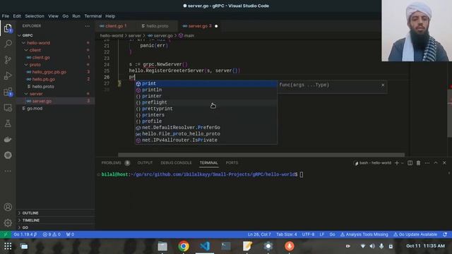Open the Accounts menu
This screenshot has height=254, width=452.
[x=8, y=207]
